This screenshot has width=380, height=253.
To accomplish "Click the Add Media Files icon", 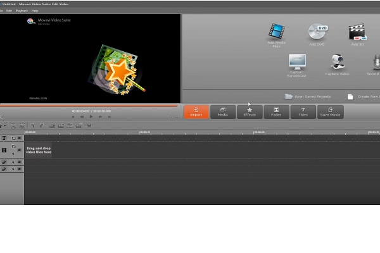I will (277, 31).
